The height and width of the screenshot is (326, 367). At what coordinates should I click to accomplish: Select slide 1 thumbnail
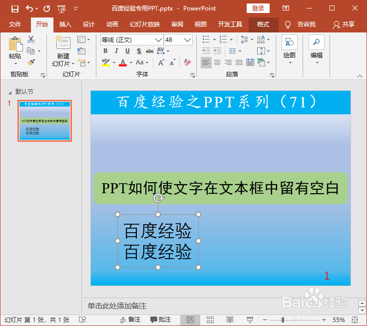coord(45,121)
